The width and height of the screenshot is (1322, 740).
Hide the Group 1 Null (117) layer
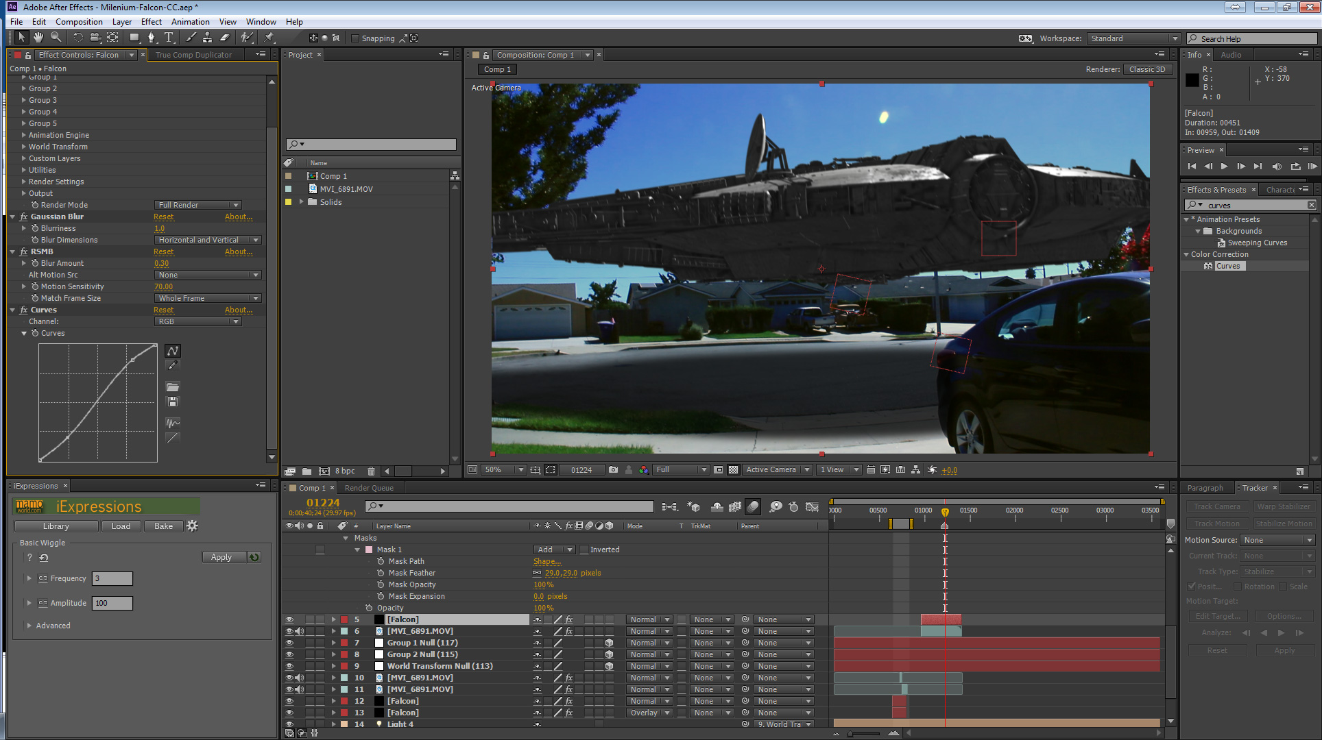[x=289, y=643]
